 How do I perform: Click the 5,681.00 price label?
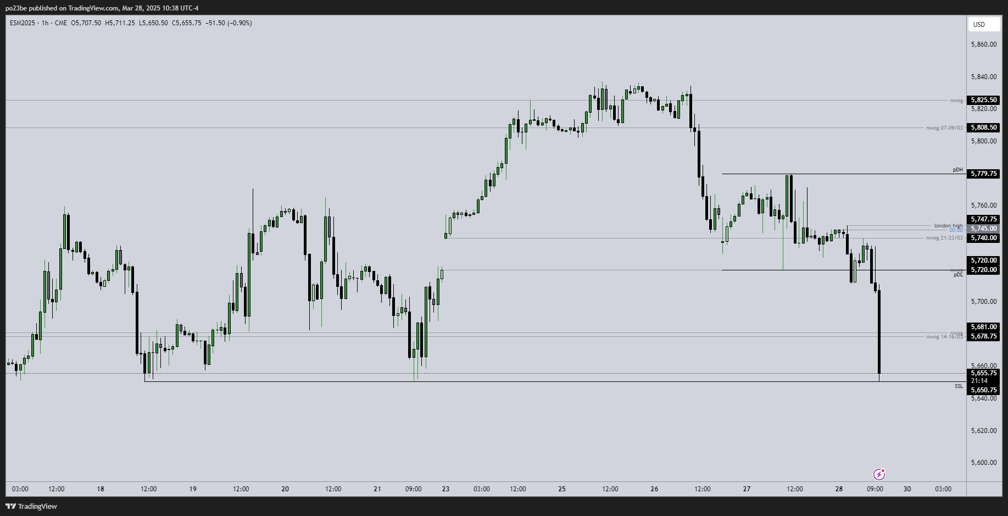983,327
